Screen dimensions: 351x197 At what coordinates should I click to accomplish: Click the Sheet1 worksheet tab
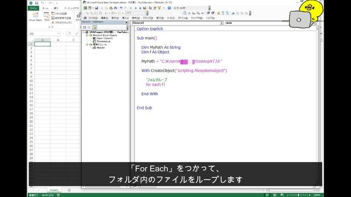[54, 190]
